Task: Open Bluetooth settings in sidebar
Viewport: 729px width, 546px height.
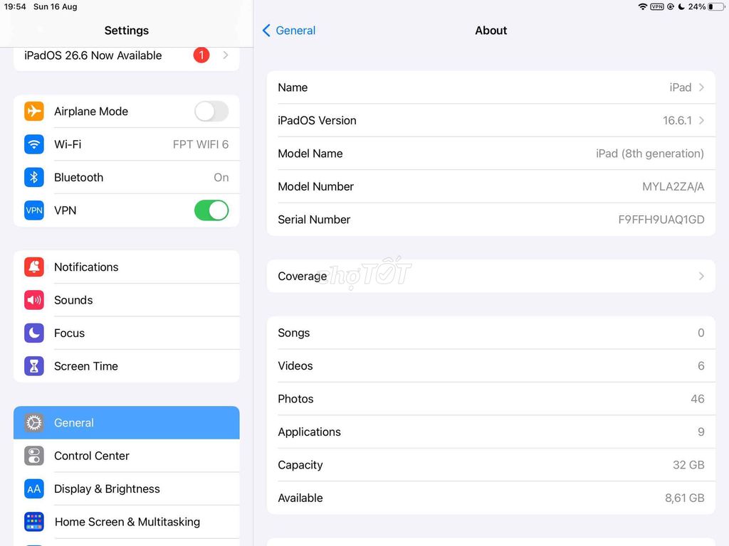Action: [127, 177]
